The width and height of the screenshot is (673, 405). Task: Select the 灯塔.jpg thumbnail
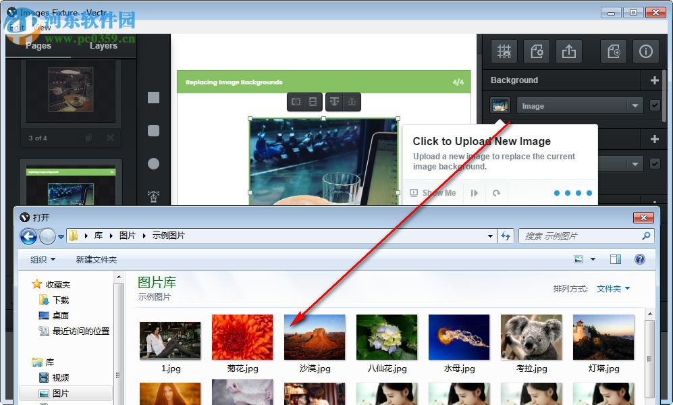point(603,337)
